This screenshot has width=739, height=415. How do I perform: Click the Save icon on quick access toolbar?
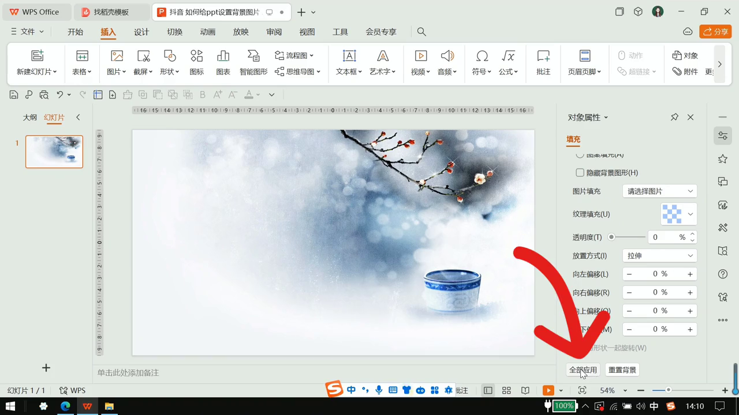[14, 95]
